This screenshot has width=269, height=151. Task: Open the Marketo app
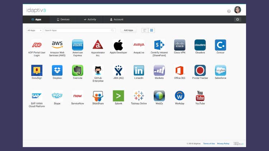click(x=159, y=70)
